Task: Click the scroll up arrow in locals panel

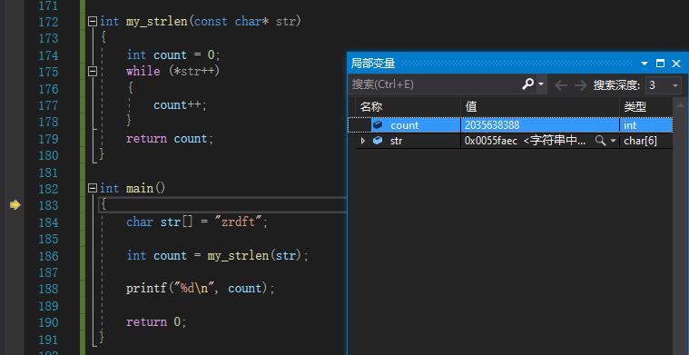Action: coord(680,104)
